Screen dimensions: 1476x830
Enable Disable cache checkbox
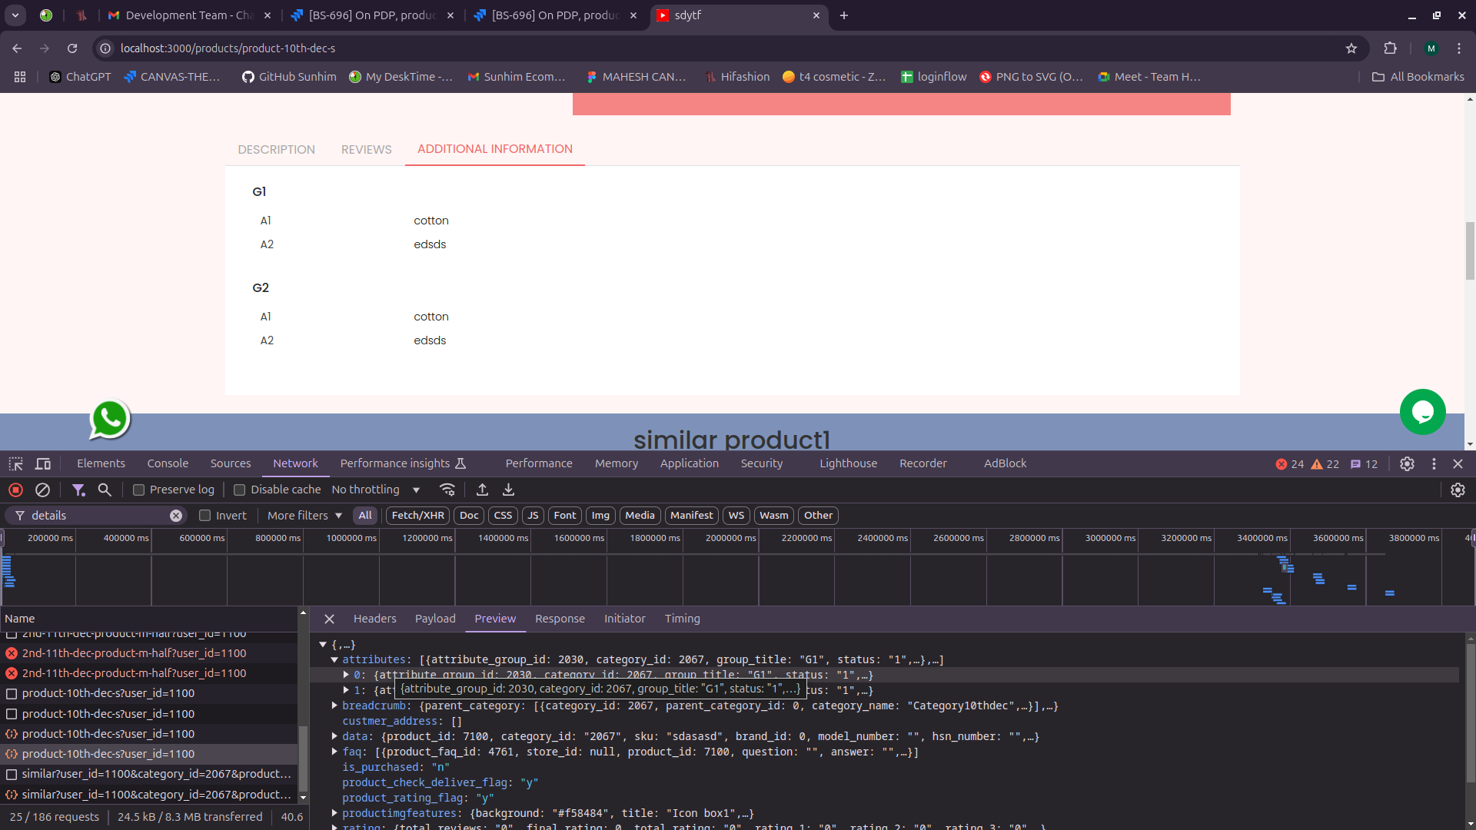[239, 490]
